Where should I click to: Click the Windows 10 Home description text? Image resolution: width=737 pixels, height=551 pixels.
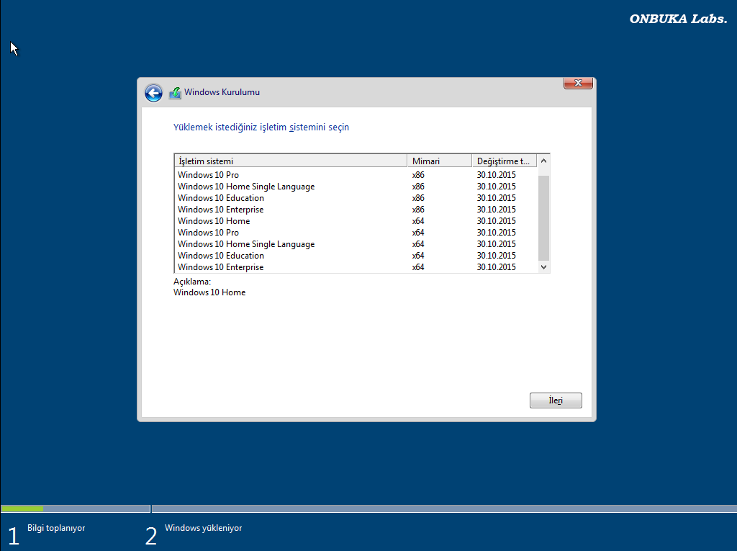click(209, 292)
